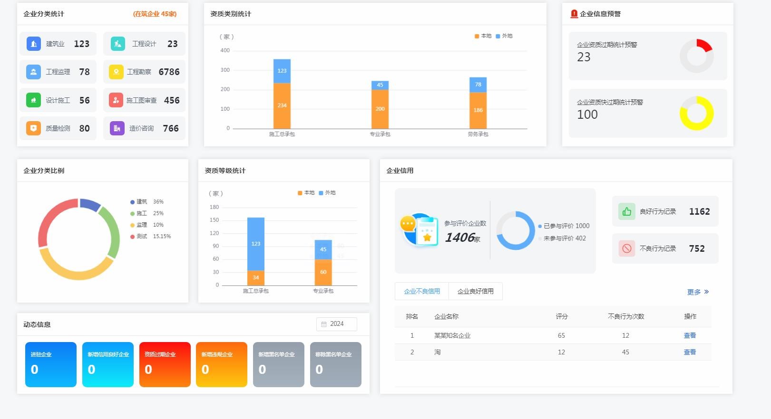Toggle 建筑 legend in 企业分类比例 chart
This screenshot has height=419, width=771.
(x=138, y=202)
